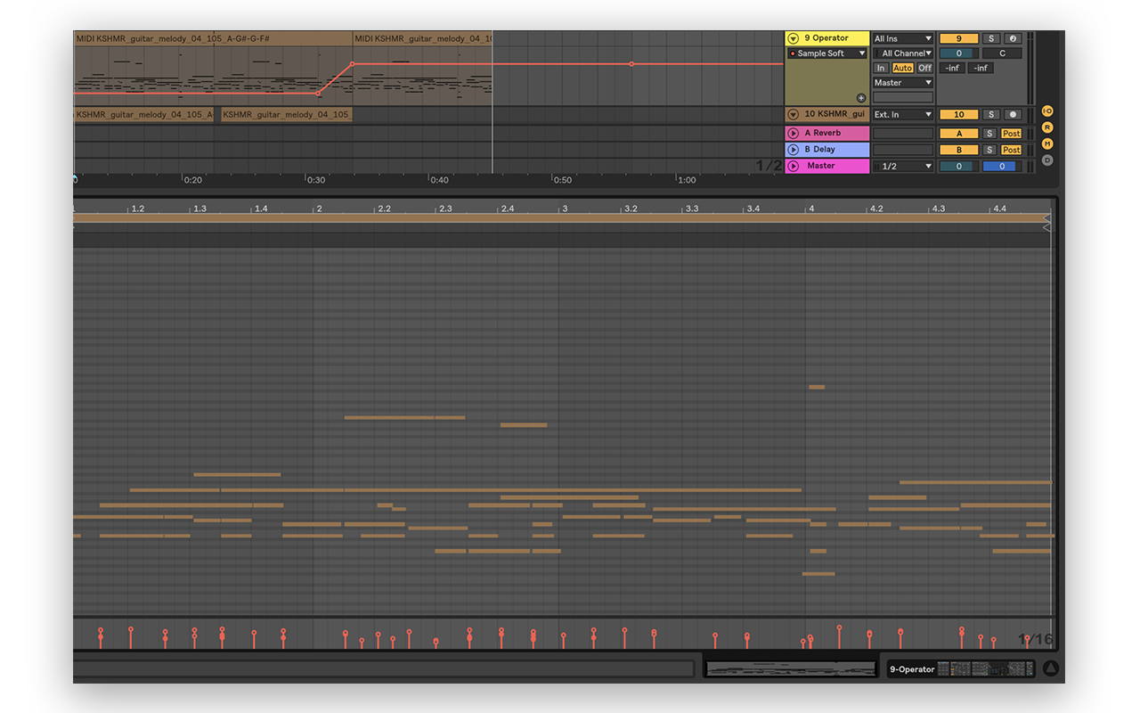
Task: Solo the A Reverb return track
Action: point(990,133)
